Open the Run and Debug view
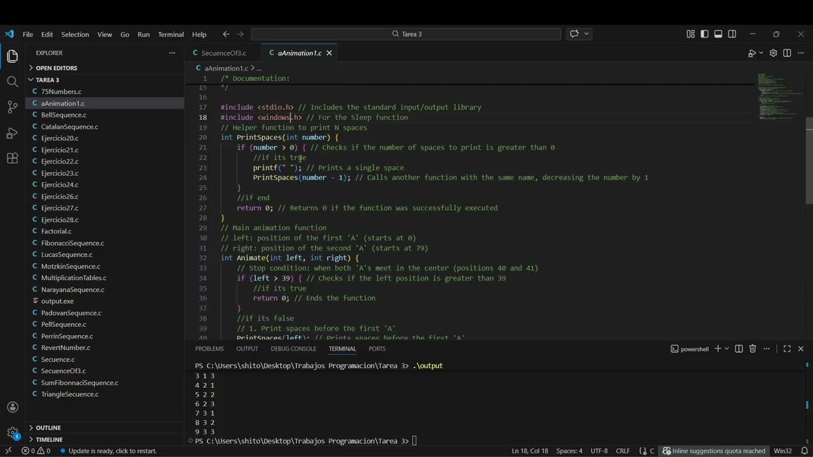The image size is (813, 457). tap(12, 133)
